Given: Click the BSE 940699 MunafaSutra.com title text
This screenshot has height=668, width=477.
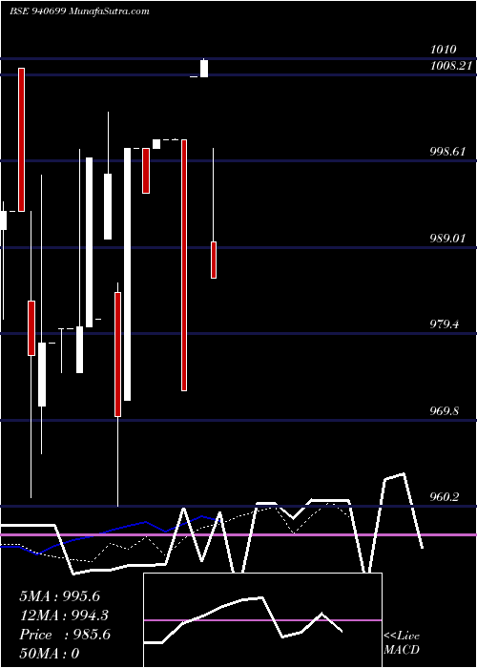Looking at the screenshot, I should coord(79,11).
